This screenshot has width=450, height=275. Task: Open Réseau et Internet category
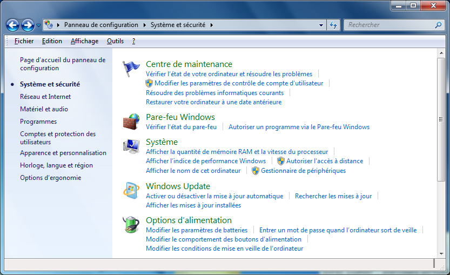click(x=45, y=97)
